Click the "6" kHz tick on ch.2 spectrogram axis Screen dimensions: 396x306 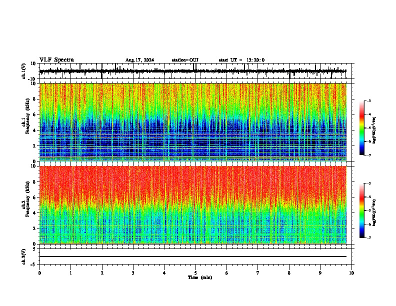[x=35, y=197]
